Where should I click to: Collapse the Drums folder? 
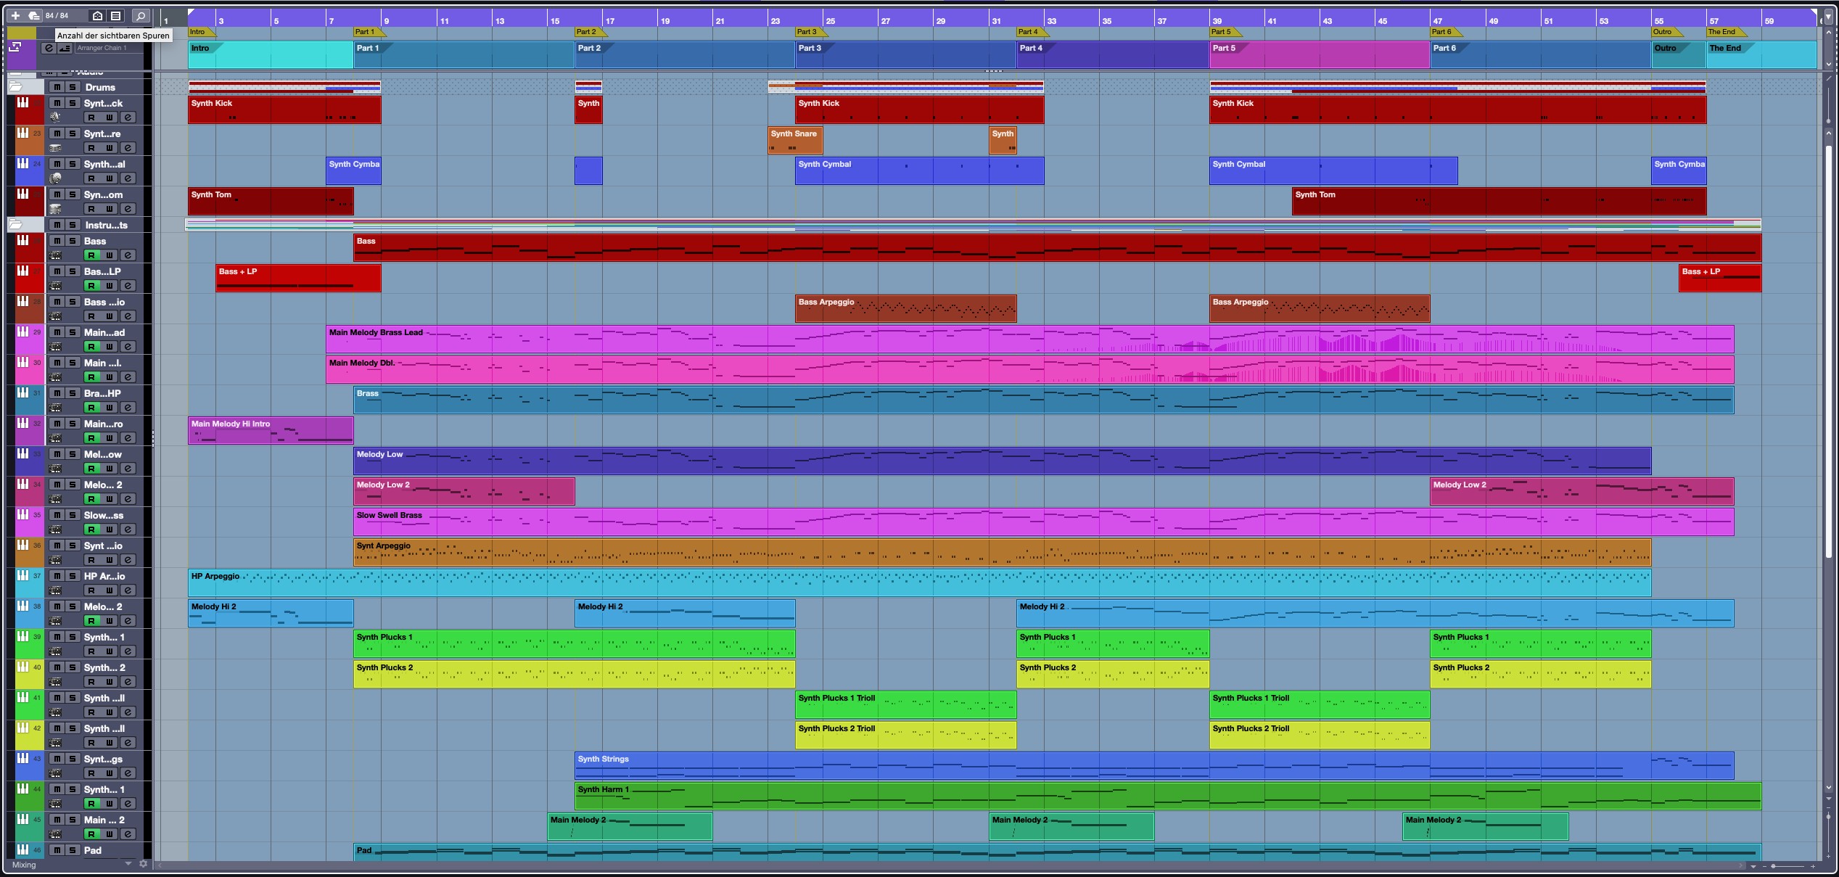15,87
